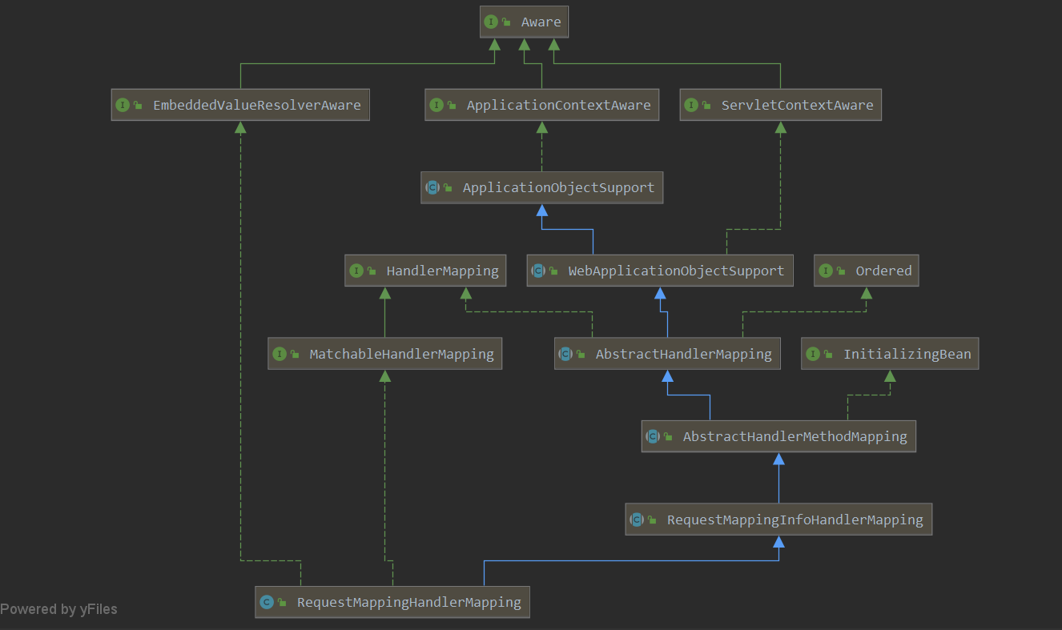Click the interface icon on the EmbeddedValueResolverAware node
Viewport: 1062px width, 630px height.
click(123, 105)
